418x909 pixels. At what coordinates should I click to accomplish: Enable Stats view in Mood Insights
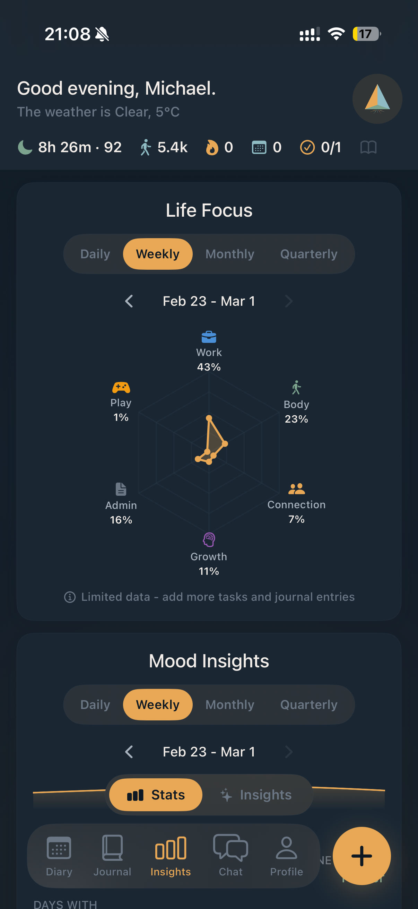click(x=156, y=795)
